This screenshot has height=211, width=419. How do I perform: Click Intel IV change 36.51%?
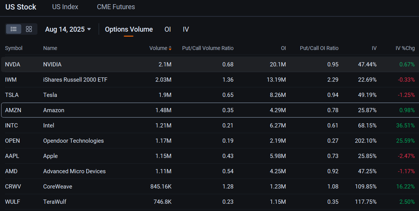405,125
